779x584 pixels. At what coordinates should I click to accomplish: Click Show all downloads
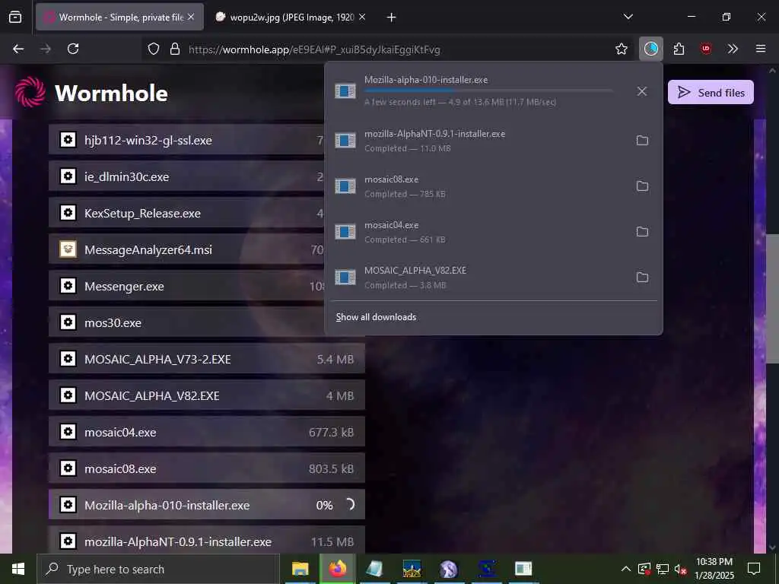tap(376, 317)
